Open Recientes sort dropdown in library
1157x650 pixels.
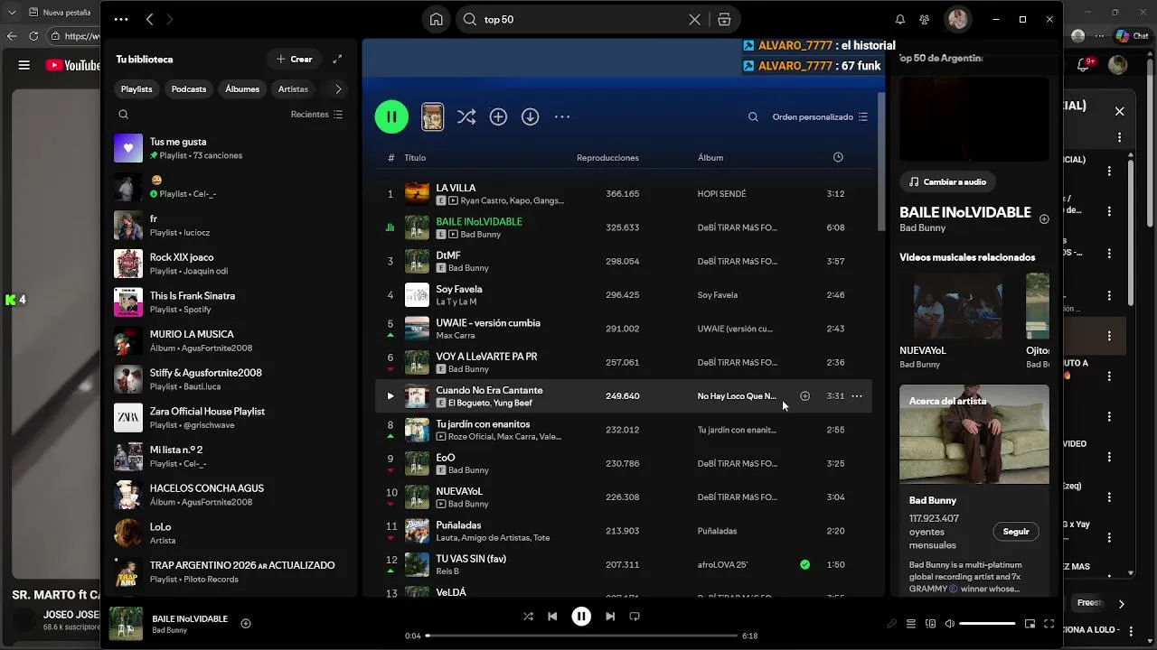tap(316, 115)
